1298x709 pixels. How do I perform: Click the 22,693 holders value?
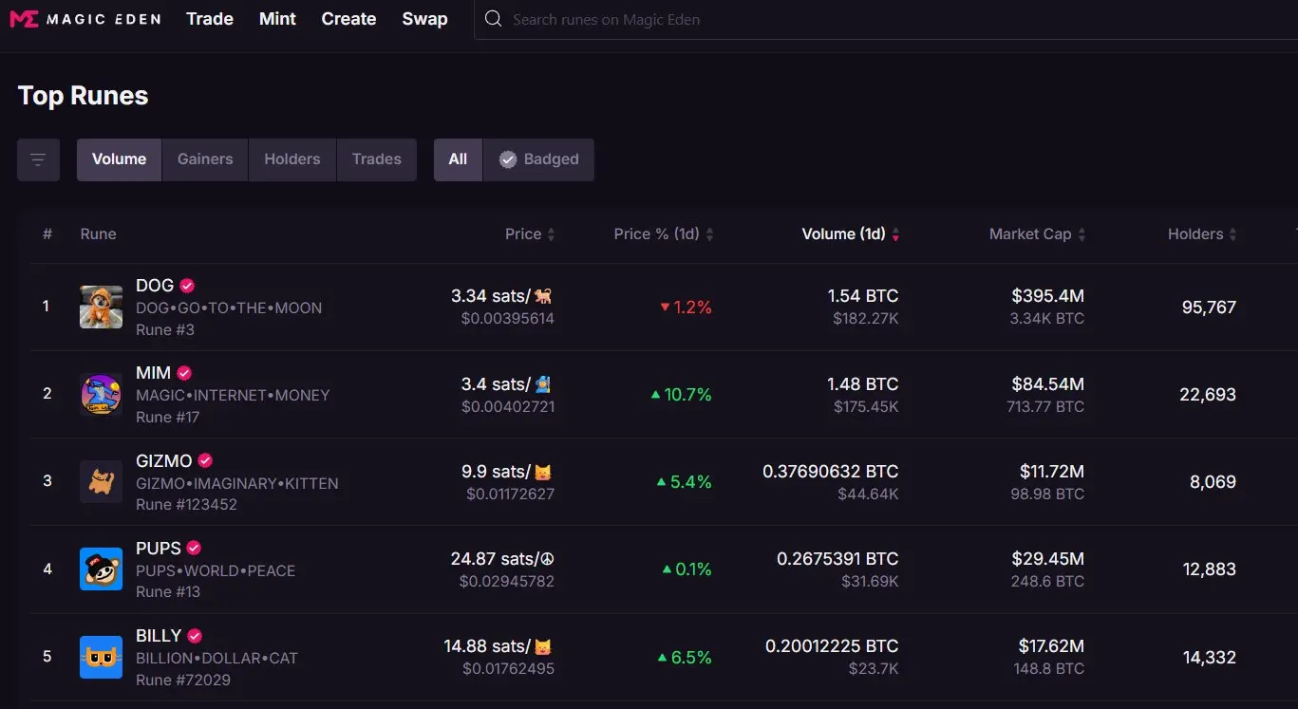[1208, 395]
